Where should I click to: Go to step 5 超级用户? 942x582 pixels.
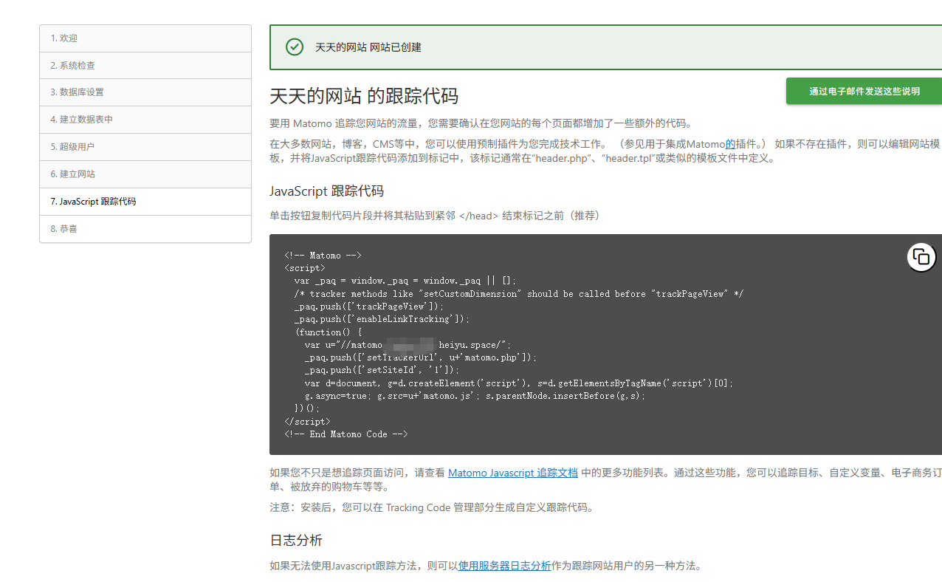click(x=145, y=147)
